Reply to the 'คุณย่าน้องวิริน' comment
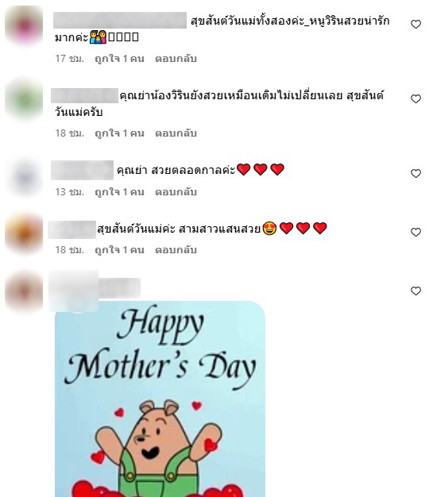 point(176,133)
